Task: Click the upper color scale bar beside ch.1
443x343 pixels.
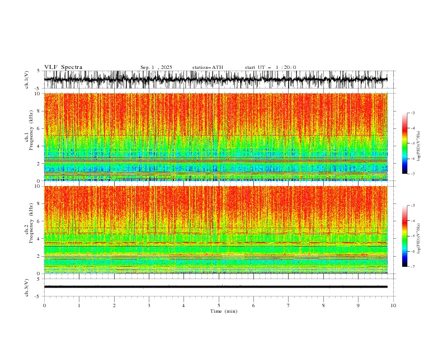Action: [404, 143]
